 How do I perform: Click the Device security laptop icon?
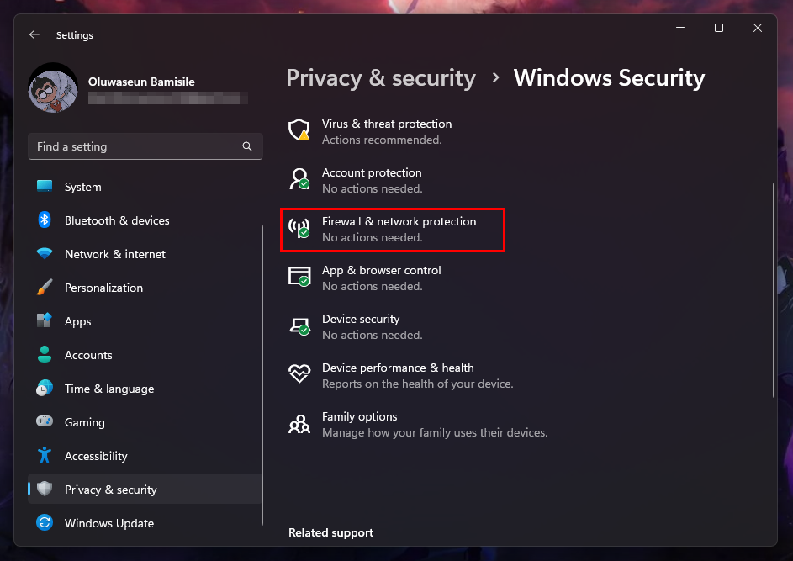click(x=299, y=325)
